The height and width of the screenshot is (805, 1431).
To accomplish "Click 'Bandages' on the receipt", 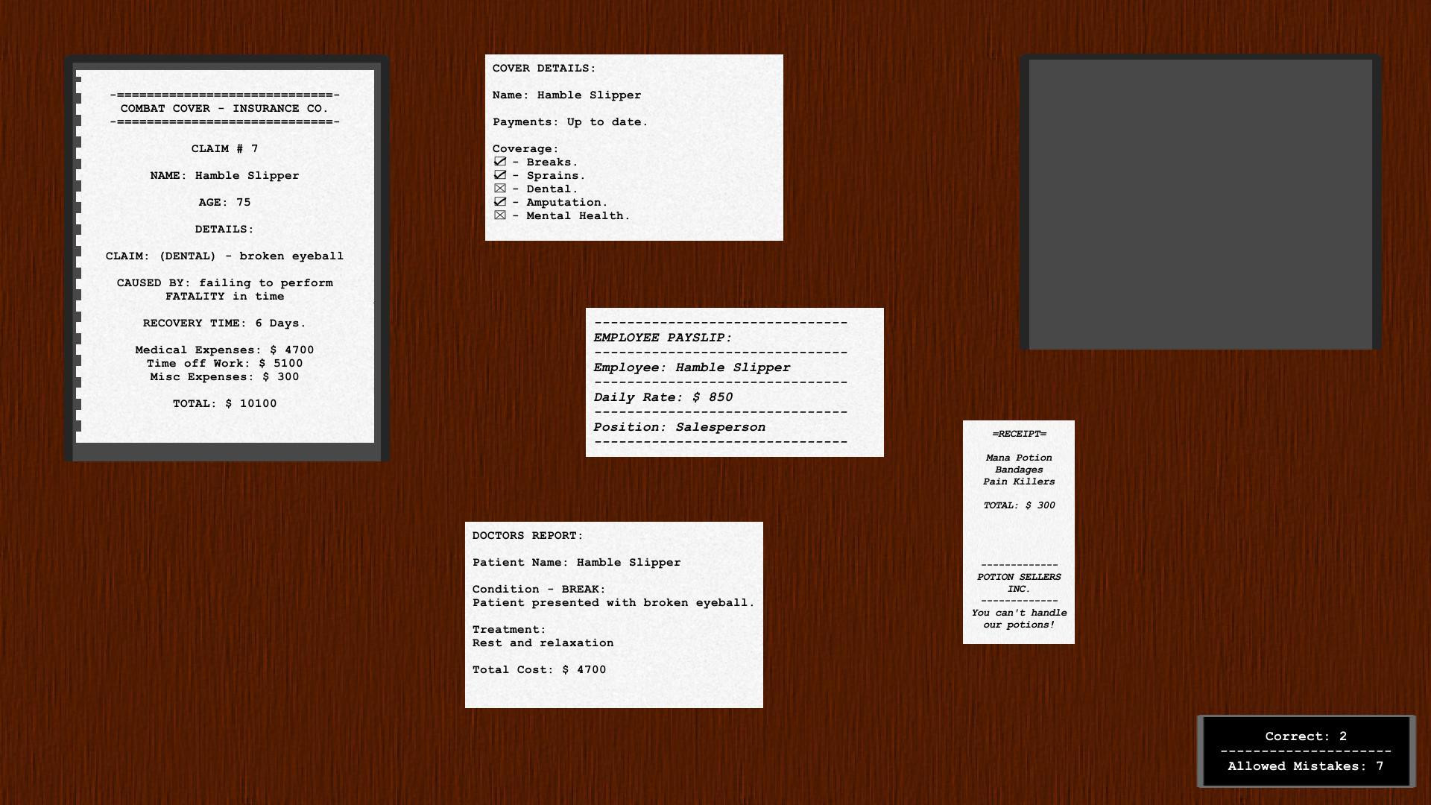I will (x=1019, y=470).
